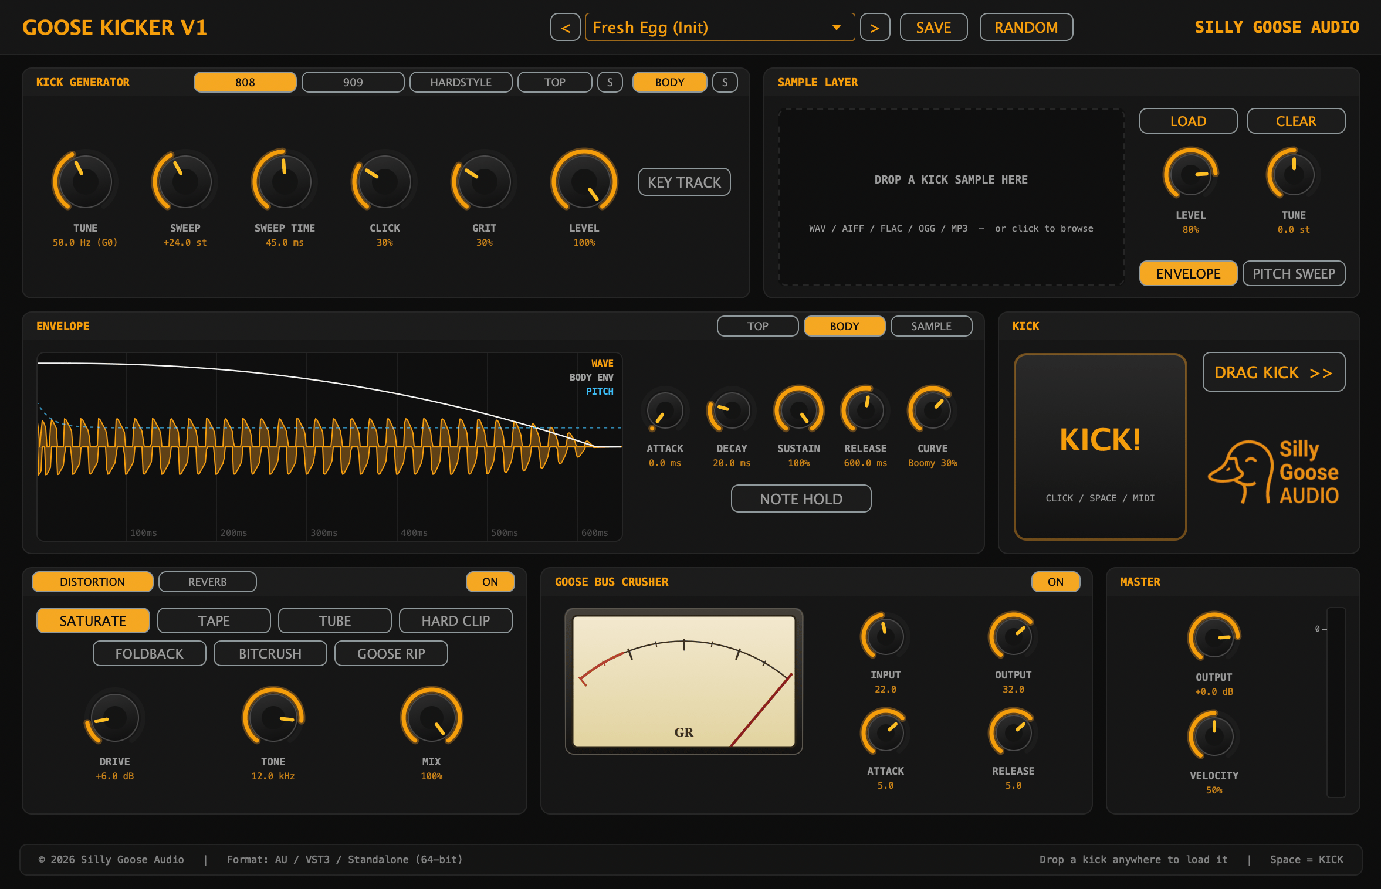Toggle the sample ENVELOPE button

pyautogui.click(x=1188, y=273)
